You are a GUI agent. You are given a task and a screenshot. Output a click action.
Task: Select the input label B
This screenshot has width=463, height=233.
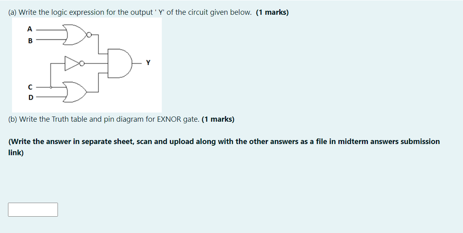[x=30, y=39]
